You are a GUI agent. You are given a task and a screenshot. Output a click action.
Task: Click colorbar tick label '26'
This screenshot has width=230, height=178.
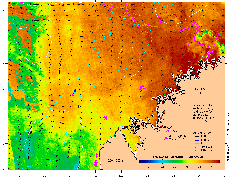point(187,167)
